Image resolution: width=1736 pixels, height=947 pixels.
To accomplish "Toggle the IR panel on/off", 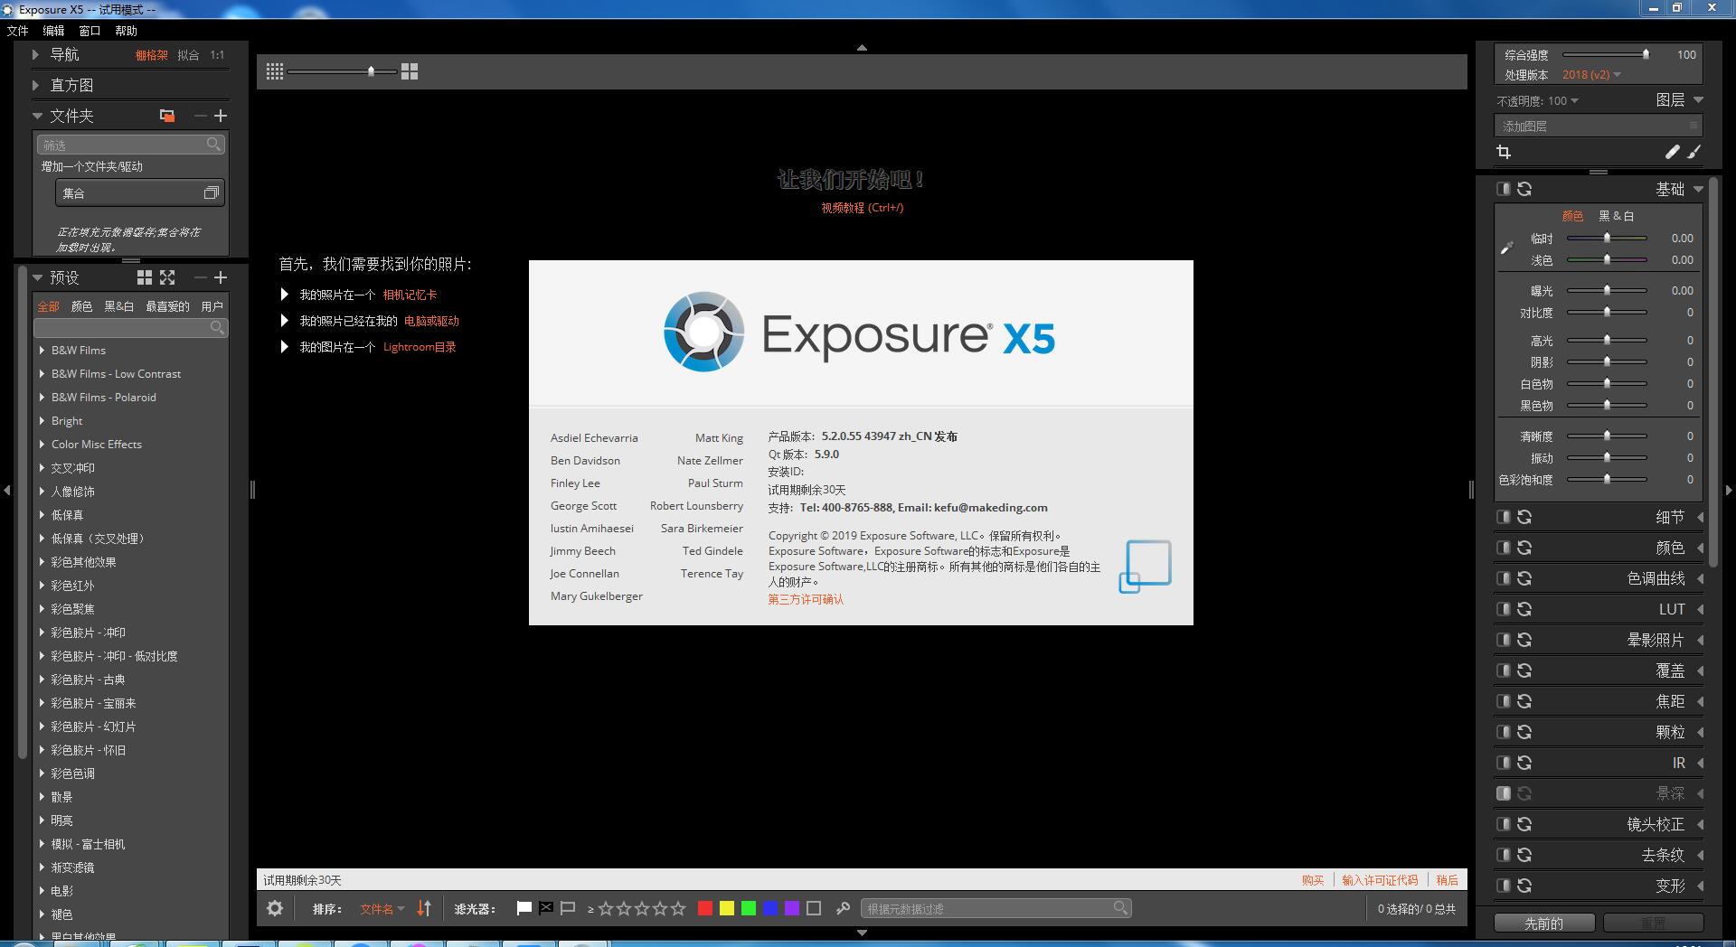I will [x=1503, y=763].
